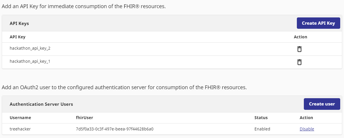Click the Add an API Key description text

pos(84,6)
